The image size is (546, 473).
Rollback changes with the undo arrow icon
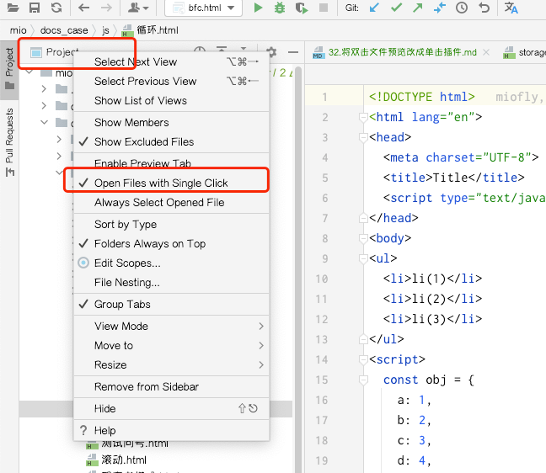(484, 8)
